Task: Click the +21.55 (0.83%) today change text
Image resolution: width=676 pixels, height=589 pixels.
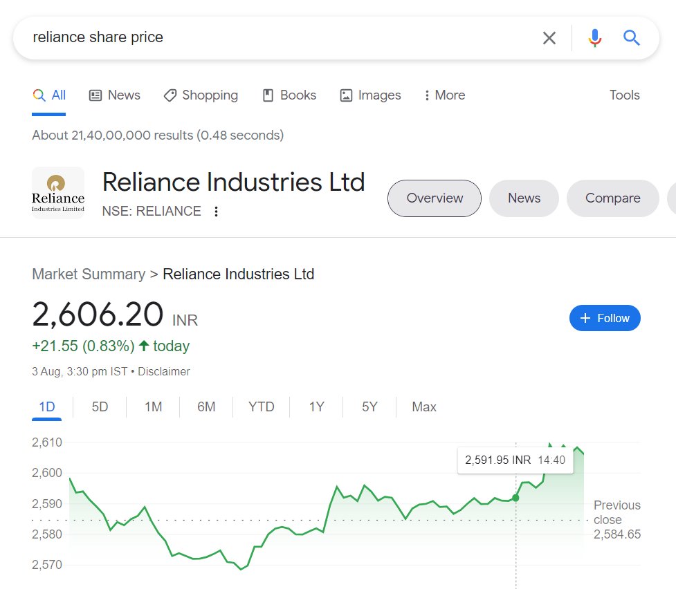Action: click(x=111, y=346)
